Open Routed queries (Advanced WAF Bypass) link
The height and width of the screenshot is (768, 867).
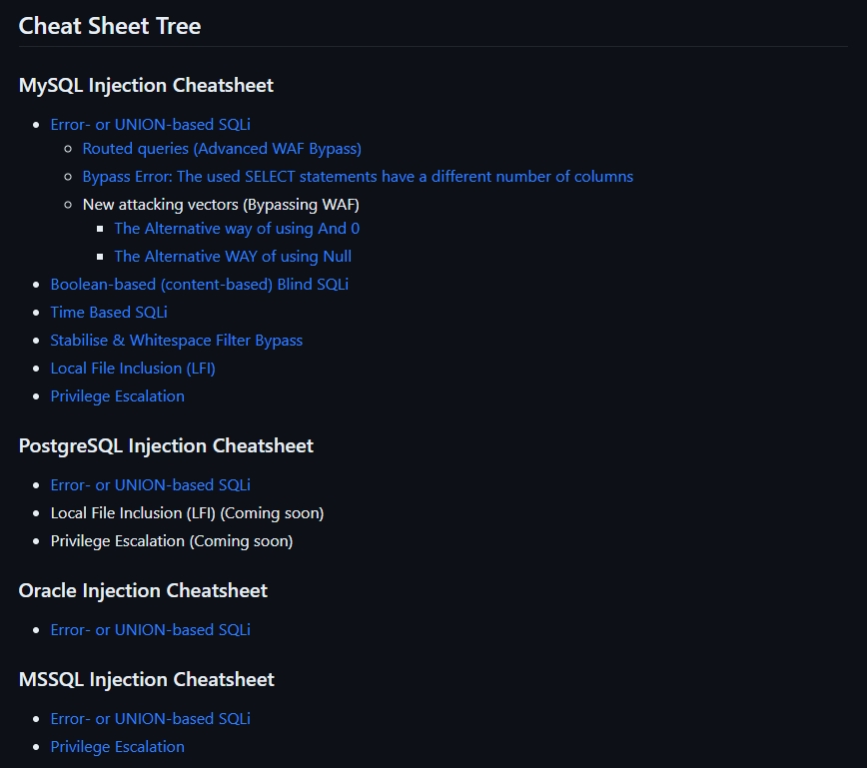[222, 148]
